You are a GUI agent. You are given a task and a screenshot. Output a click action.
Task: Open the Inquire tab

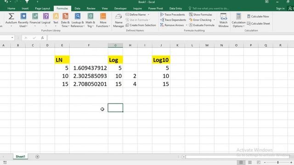point(137,8)
